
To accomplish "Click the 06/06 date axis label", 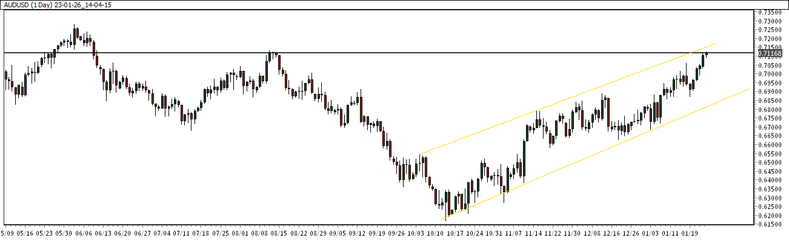I will click(x=84, y=233).
